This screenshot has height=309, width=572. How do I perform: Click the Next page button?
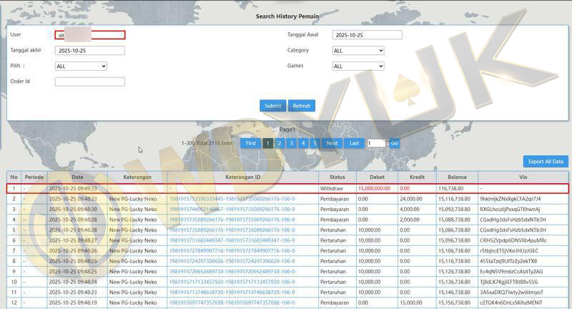pos(332,143)
